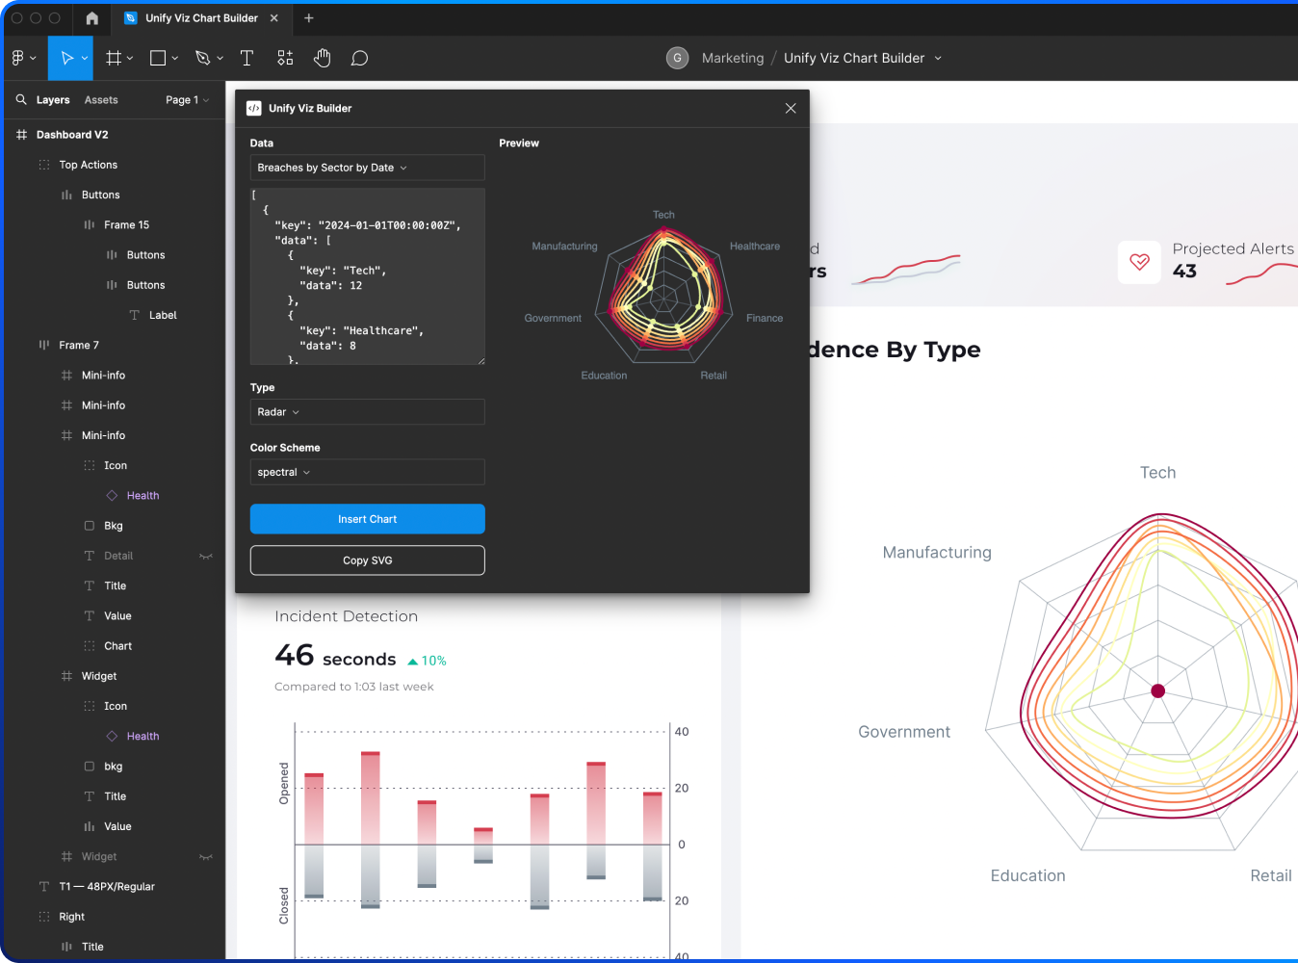The height and width of the screenshot is (963, 1298).
Task: Select the Pen tool
Action: [203, 58]
